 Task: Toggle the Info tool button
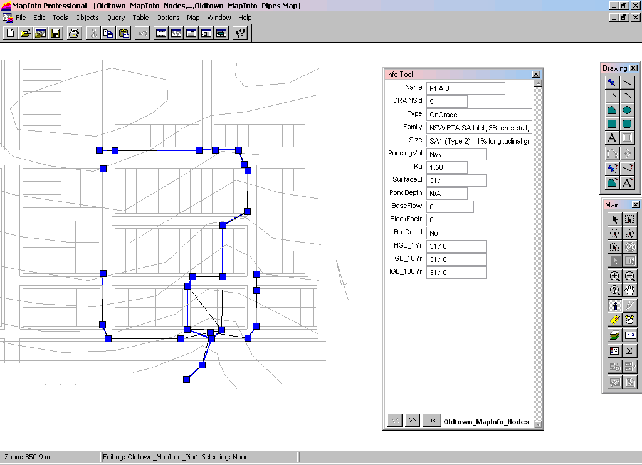(614, 306)
